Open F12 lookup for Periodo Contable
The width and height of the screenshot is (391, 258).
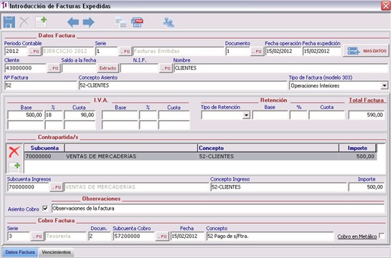point(34,52)
